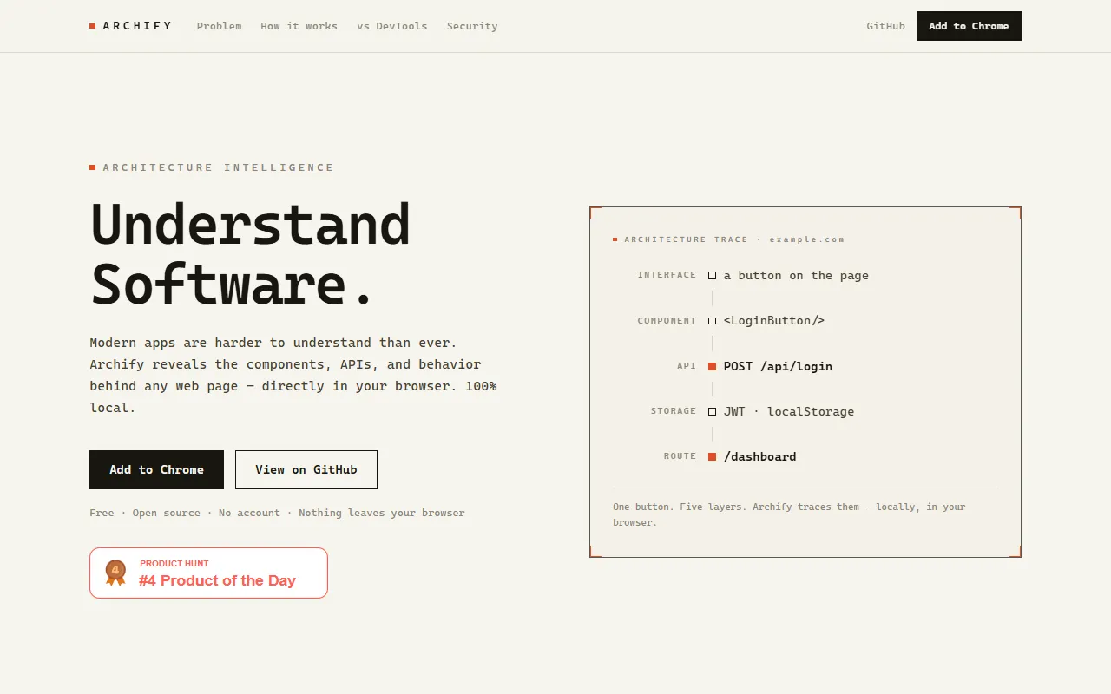The width and height of the screenshot is (1111, 694).
Task: Click the header Add to Chrome button
Action: (969, 26)
